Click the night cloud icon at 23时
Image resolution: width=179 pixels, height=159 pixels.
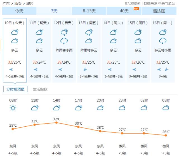(122, 108)
